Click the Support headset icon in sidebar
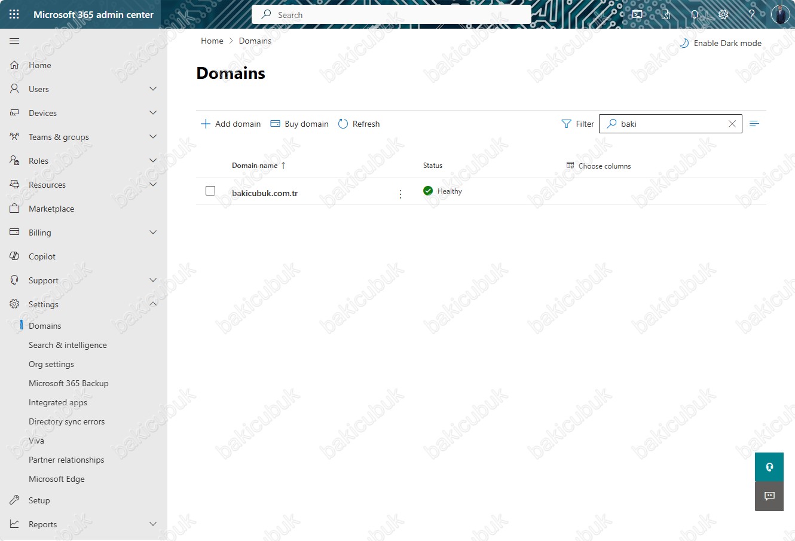This screenshot has height=541, width=795. click(x=14, y=280)
